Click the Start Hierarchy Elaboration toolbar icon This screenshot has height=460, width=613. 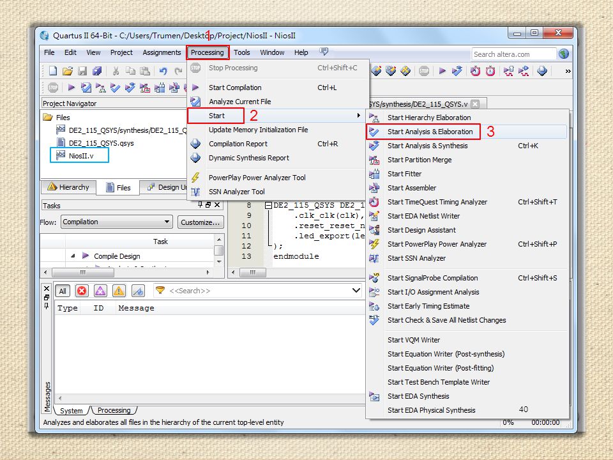pyautogui.click(x=100, y=88)
